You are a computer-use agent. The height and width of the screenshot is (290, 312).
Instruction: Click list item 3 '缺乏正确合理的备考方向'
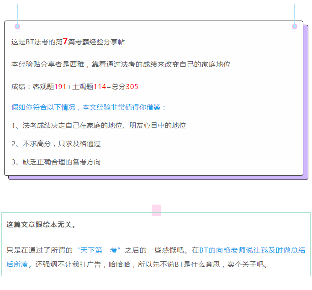(56, 162)
